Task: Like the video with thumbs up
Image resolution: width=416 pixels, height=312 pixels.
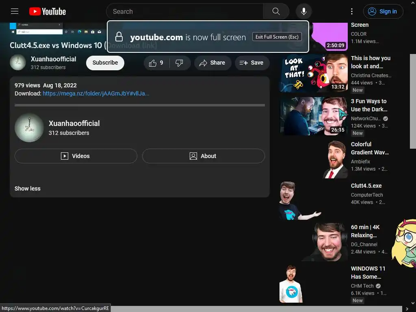Action: (x=156, y=63)
